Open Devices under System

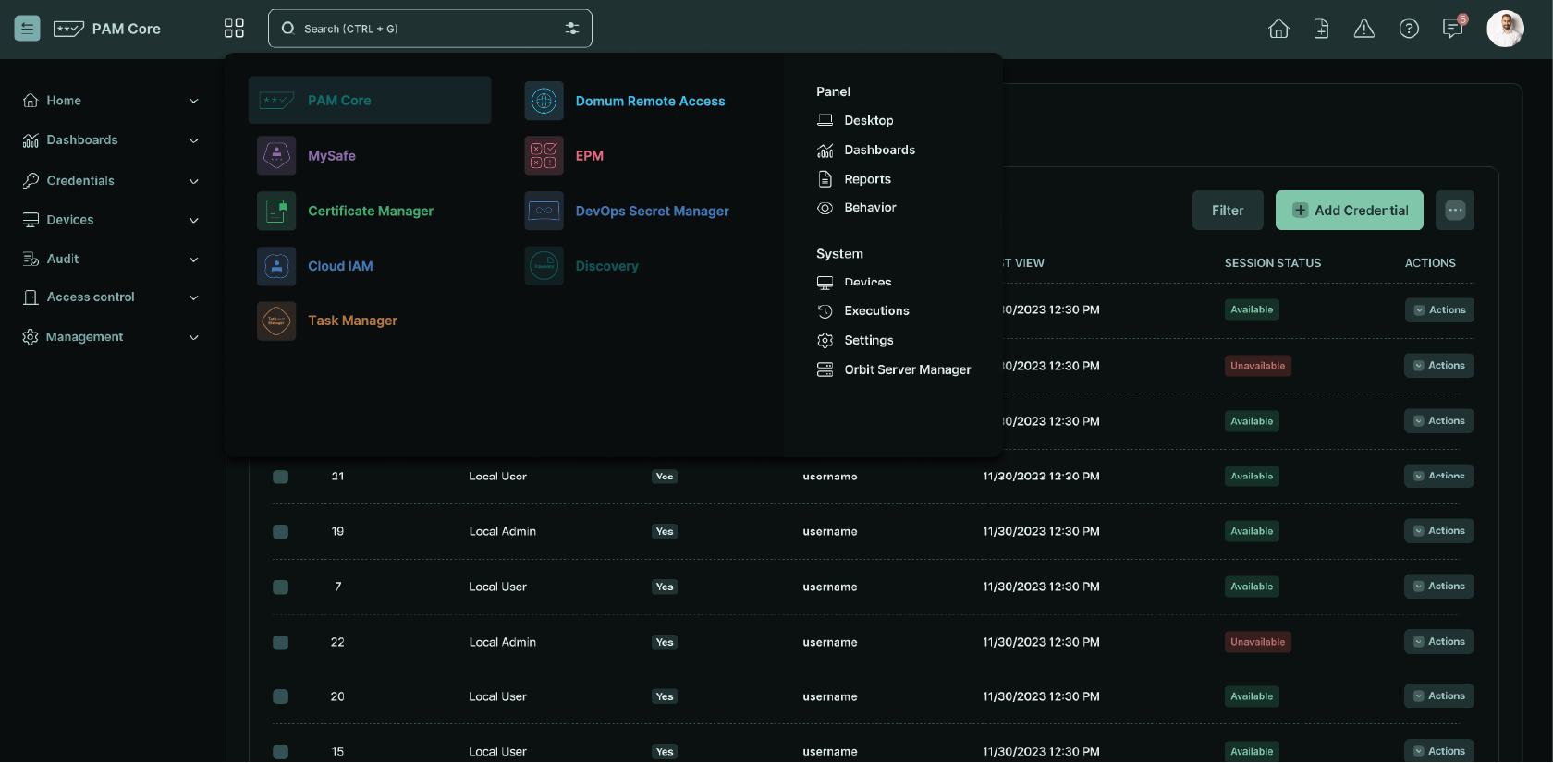pos(854,282)
